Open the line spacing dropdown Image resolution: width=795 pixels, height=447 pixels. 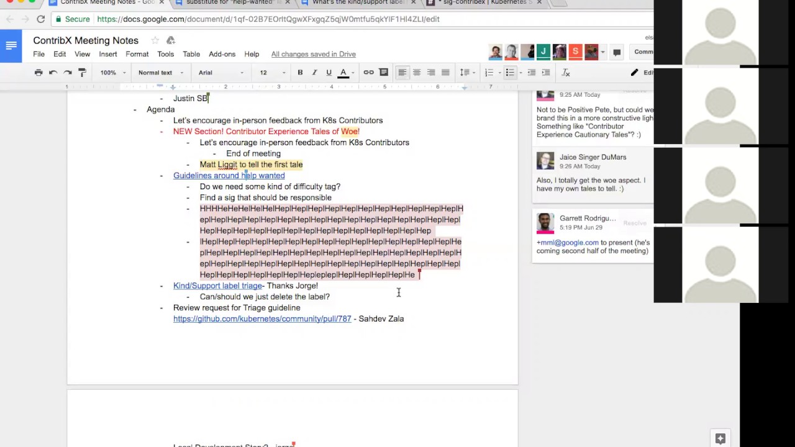[467, 73]
